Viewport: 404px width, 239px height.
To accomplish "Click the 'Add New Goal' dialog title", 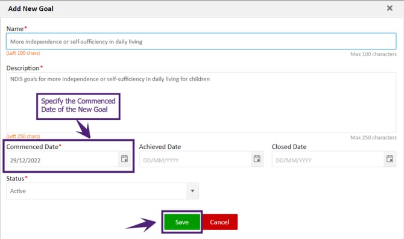I will [x=31, y=9].
